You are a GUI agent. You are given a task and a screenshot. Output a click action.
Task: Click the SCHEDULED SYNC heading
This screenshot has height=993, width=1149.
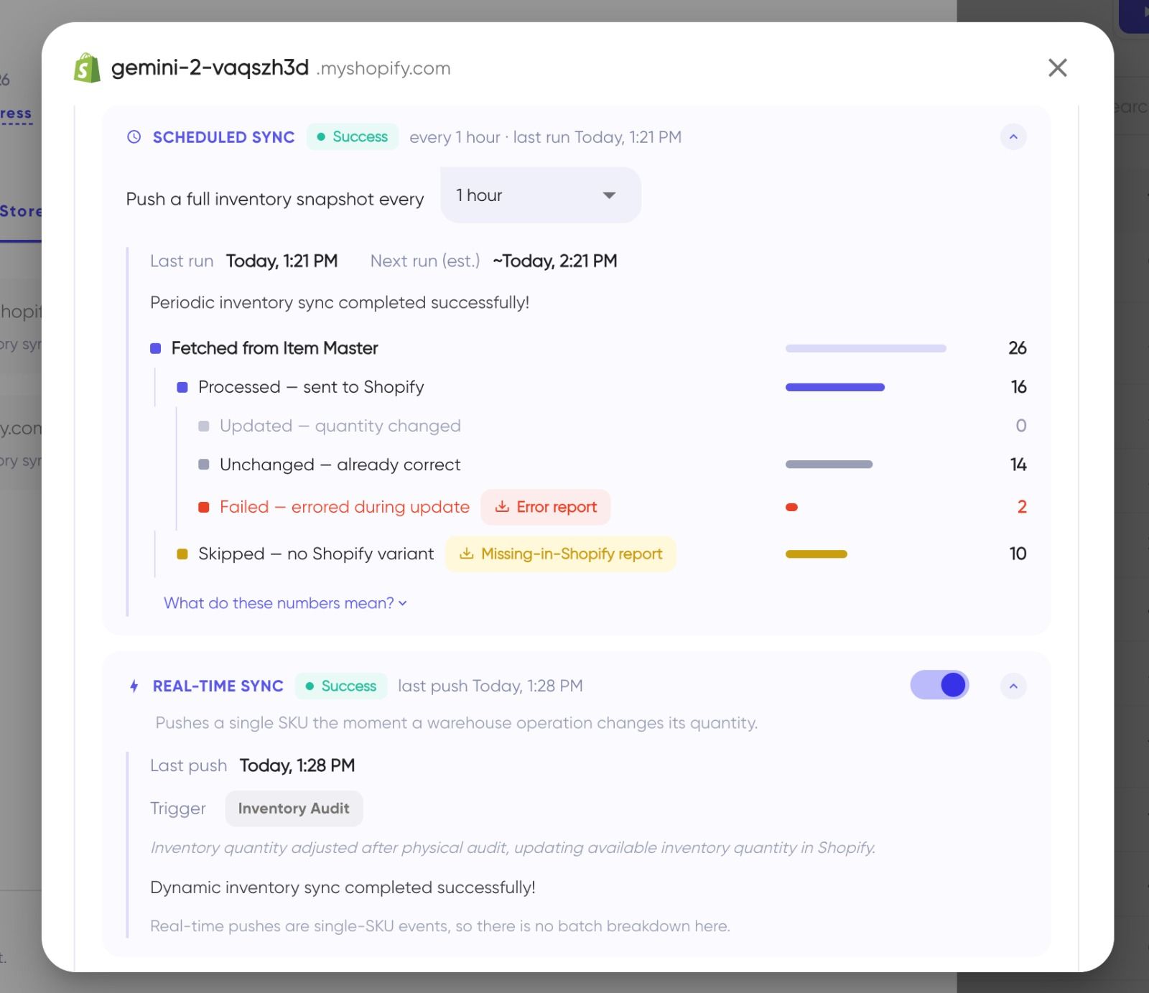pyautogui.click(x=223, y=137)
